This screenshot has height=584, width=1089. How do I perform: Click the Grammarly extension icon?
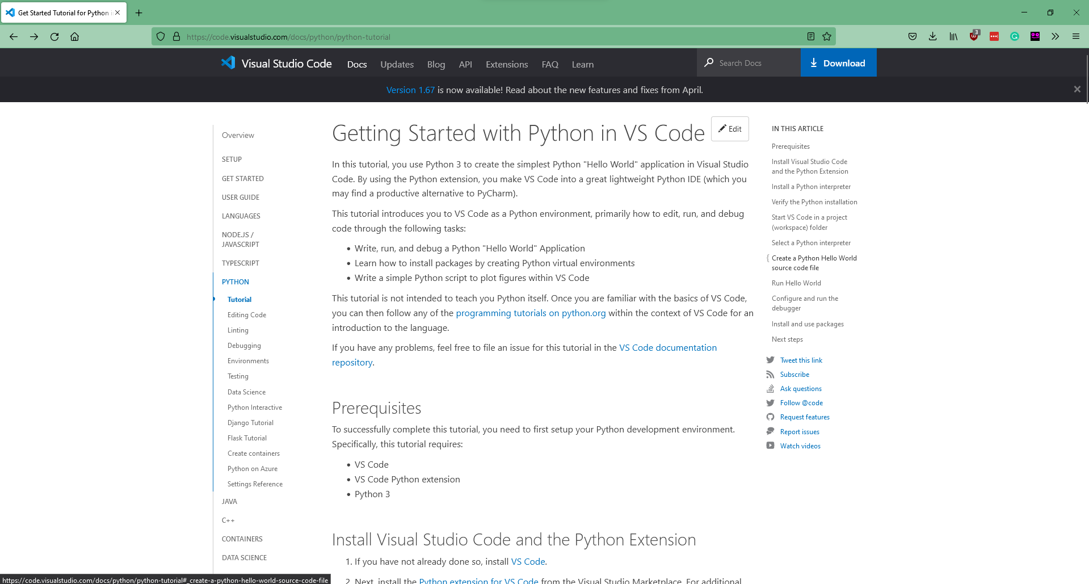pyautogui.click(x=1015, y=37)
